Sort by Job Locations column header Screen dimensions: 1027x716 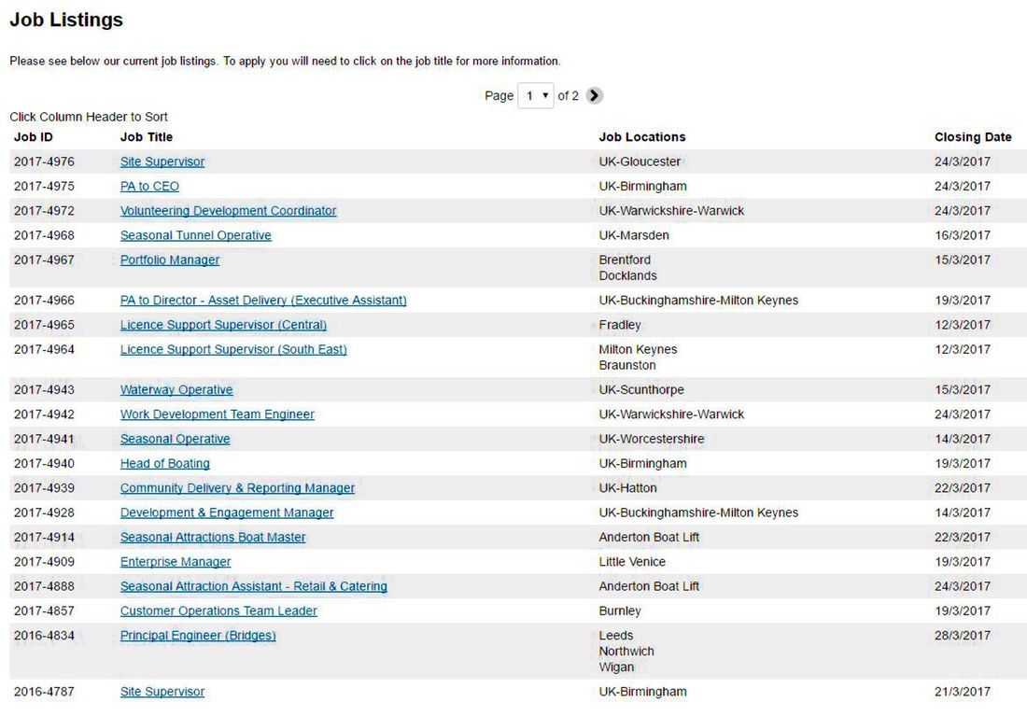click(642, 137)
